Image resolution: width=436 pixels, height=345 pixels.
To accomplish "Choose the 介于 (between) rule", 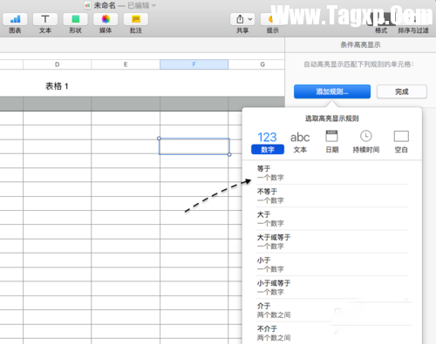I will [332, 310].
